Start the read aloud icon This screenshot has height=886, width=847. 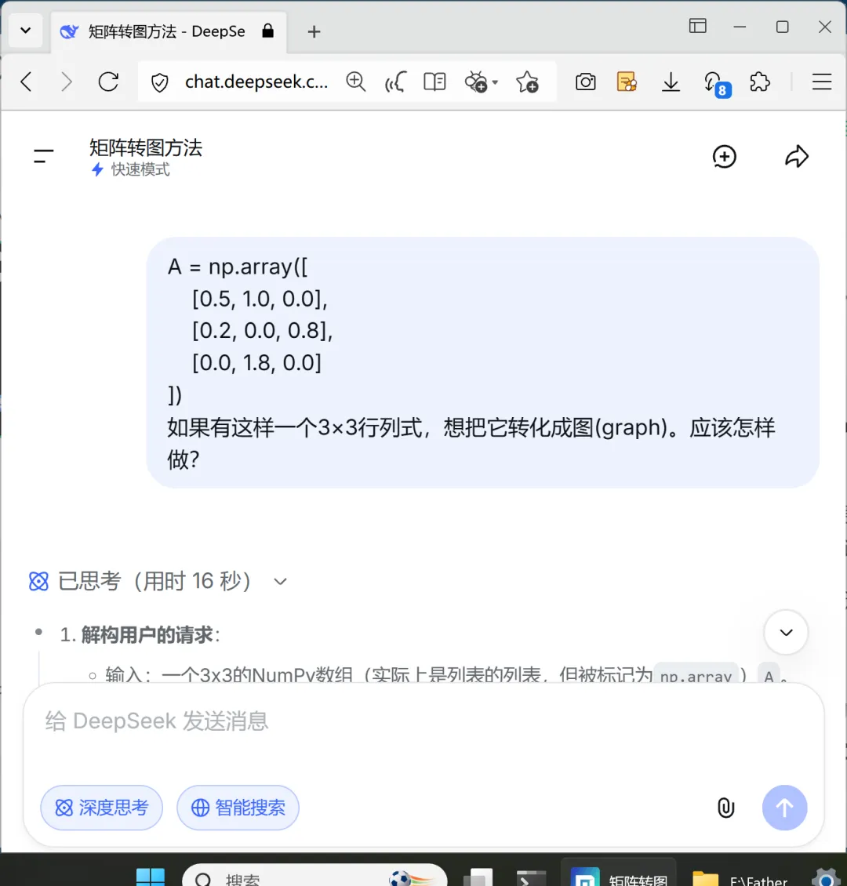[x=395, y=82]
